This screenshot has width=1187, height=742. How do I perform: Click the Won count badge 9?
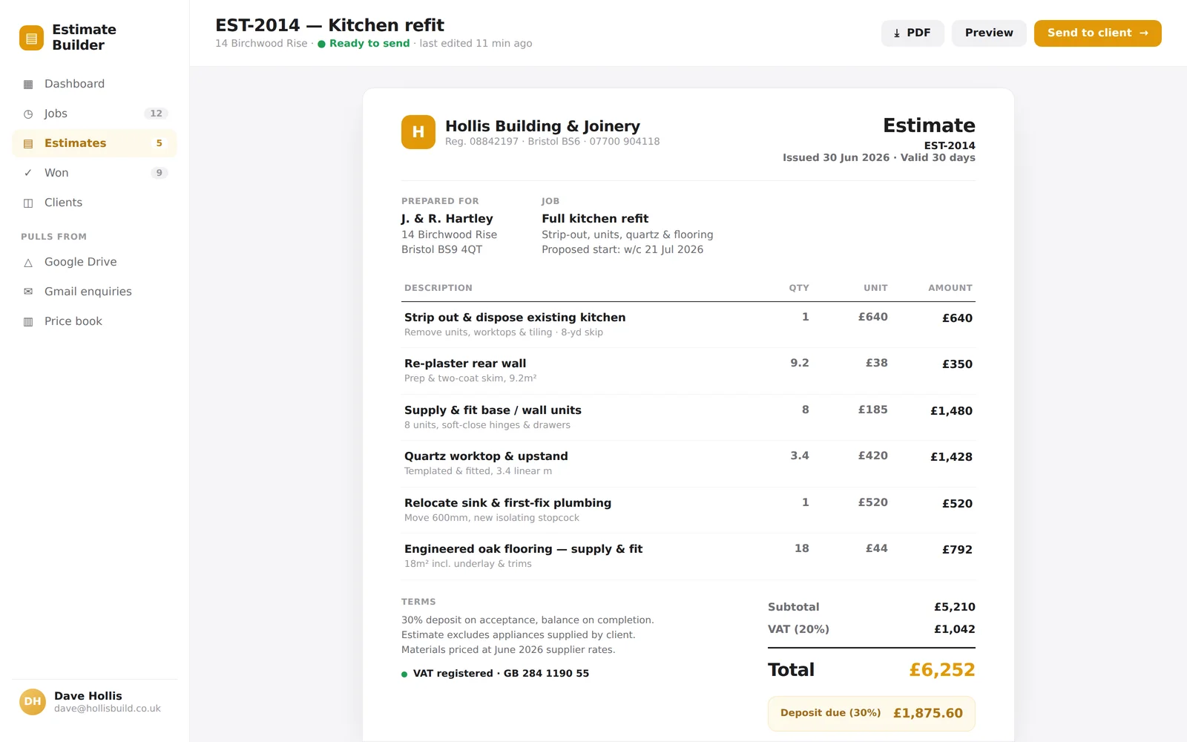coord(159,173)
